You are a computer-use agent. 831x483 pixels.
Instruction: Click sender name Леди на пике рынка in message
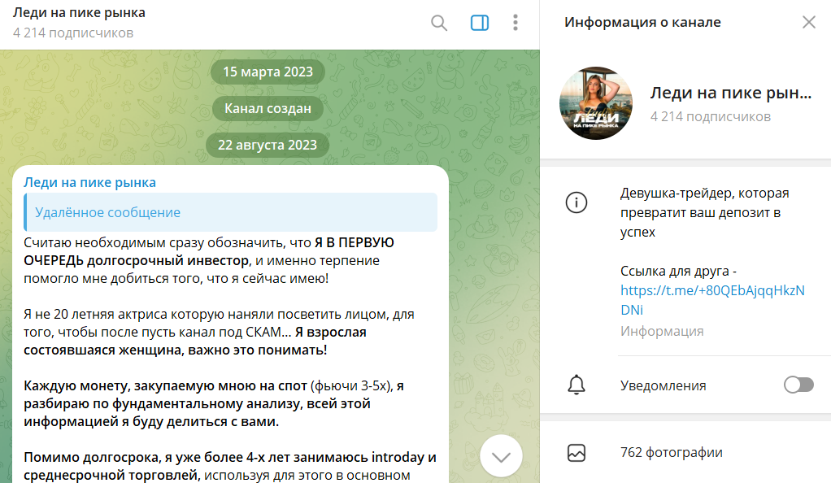tap(89, 182)
